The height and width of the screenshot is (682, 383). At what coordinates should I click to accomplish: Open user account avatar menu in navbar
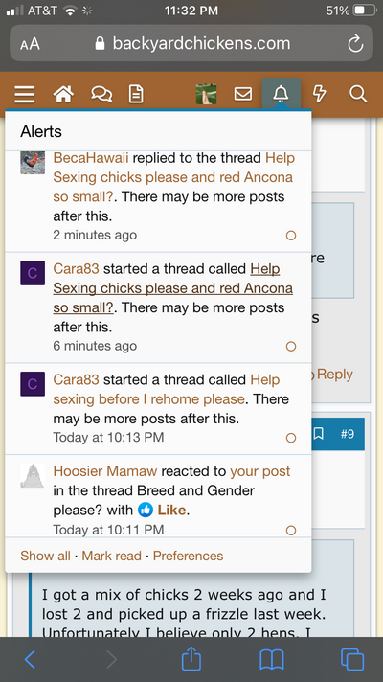click(206, 94)
